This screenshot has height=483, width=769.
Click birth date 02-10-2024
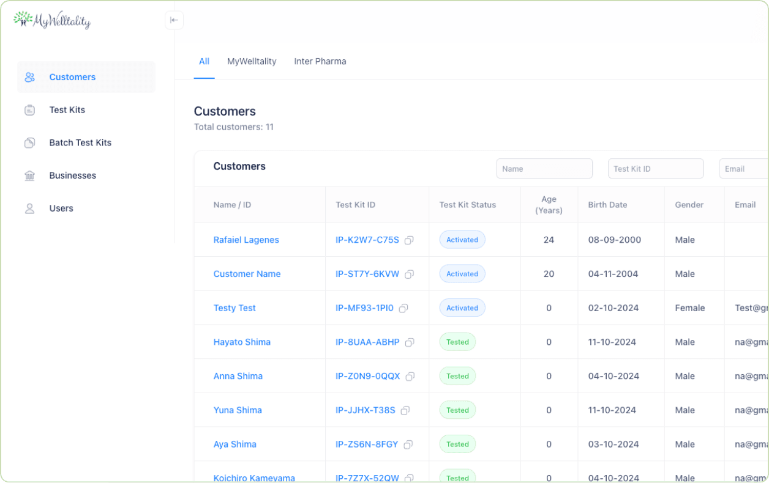coord(615,308)
